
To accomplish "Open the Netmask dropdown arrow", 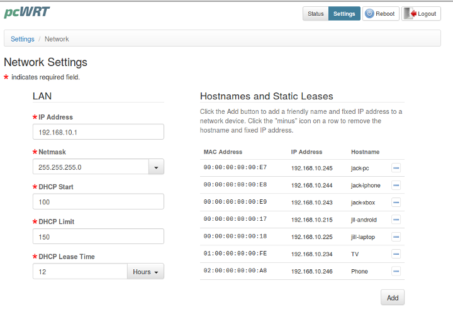I will pyautogui.click(x=156, y=167).
